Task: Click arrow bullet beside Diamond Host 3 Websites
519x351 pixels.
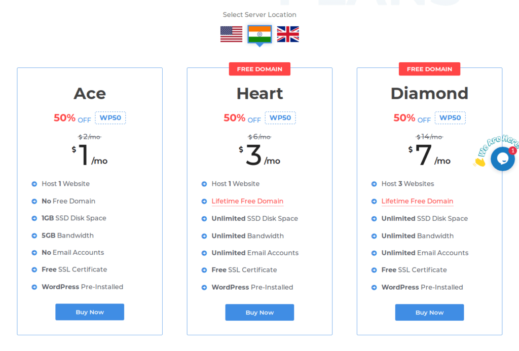Action: click(x=374, y=184)
